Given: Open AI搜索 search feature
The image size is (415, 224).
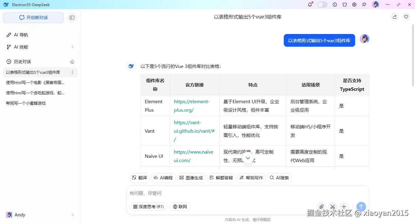Looking at the screenshot, I should (x=279, y=178).
